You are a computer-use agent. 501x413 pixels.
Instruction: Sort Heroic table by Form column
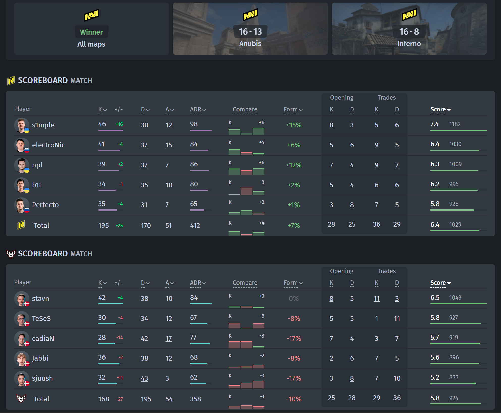tap(293, 283)
